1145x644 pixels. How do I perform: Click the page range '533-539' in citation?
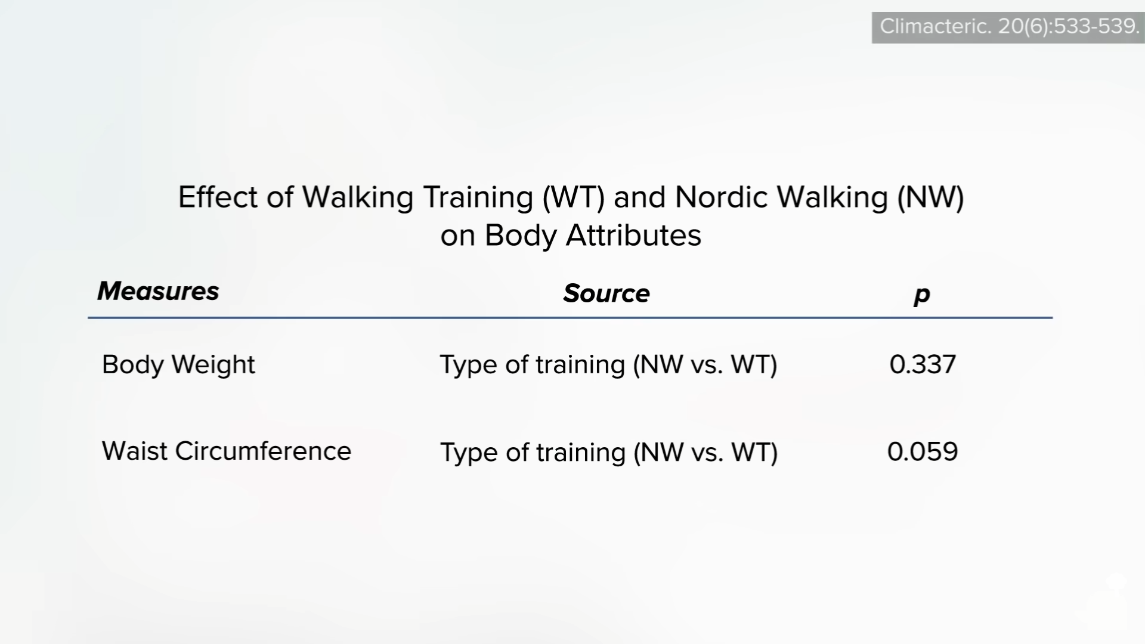coord(1096,27)
